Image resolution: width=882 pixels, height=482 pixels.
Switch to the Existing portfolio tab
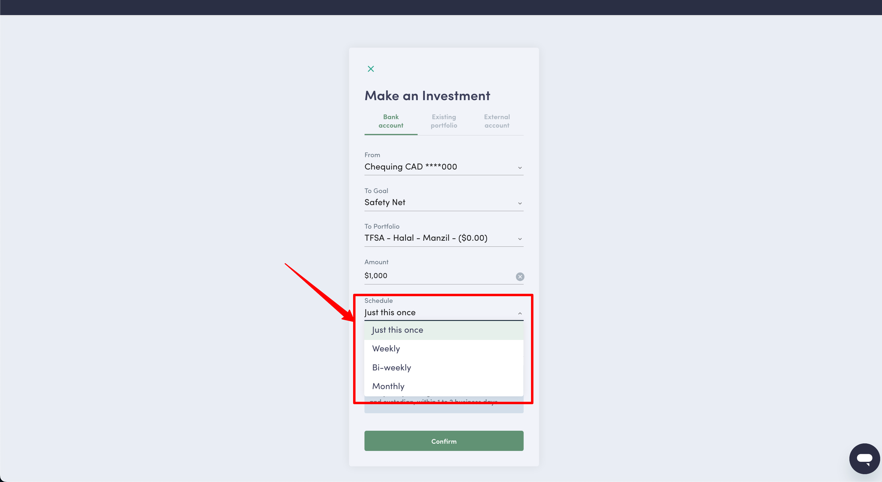click(444, 121)
